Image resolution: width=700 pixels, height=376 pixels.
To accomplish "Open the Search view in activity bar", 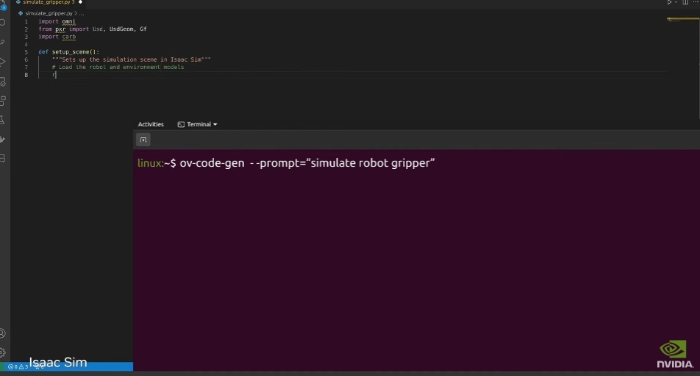I will click(x=3, y=23).
